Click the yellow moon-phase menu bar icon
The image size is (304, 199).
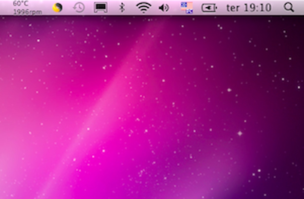(58, 8)
